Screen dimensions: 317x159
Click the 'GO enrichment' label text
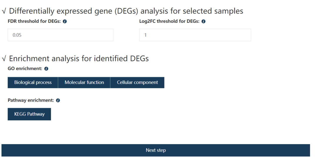25,69
